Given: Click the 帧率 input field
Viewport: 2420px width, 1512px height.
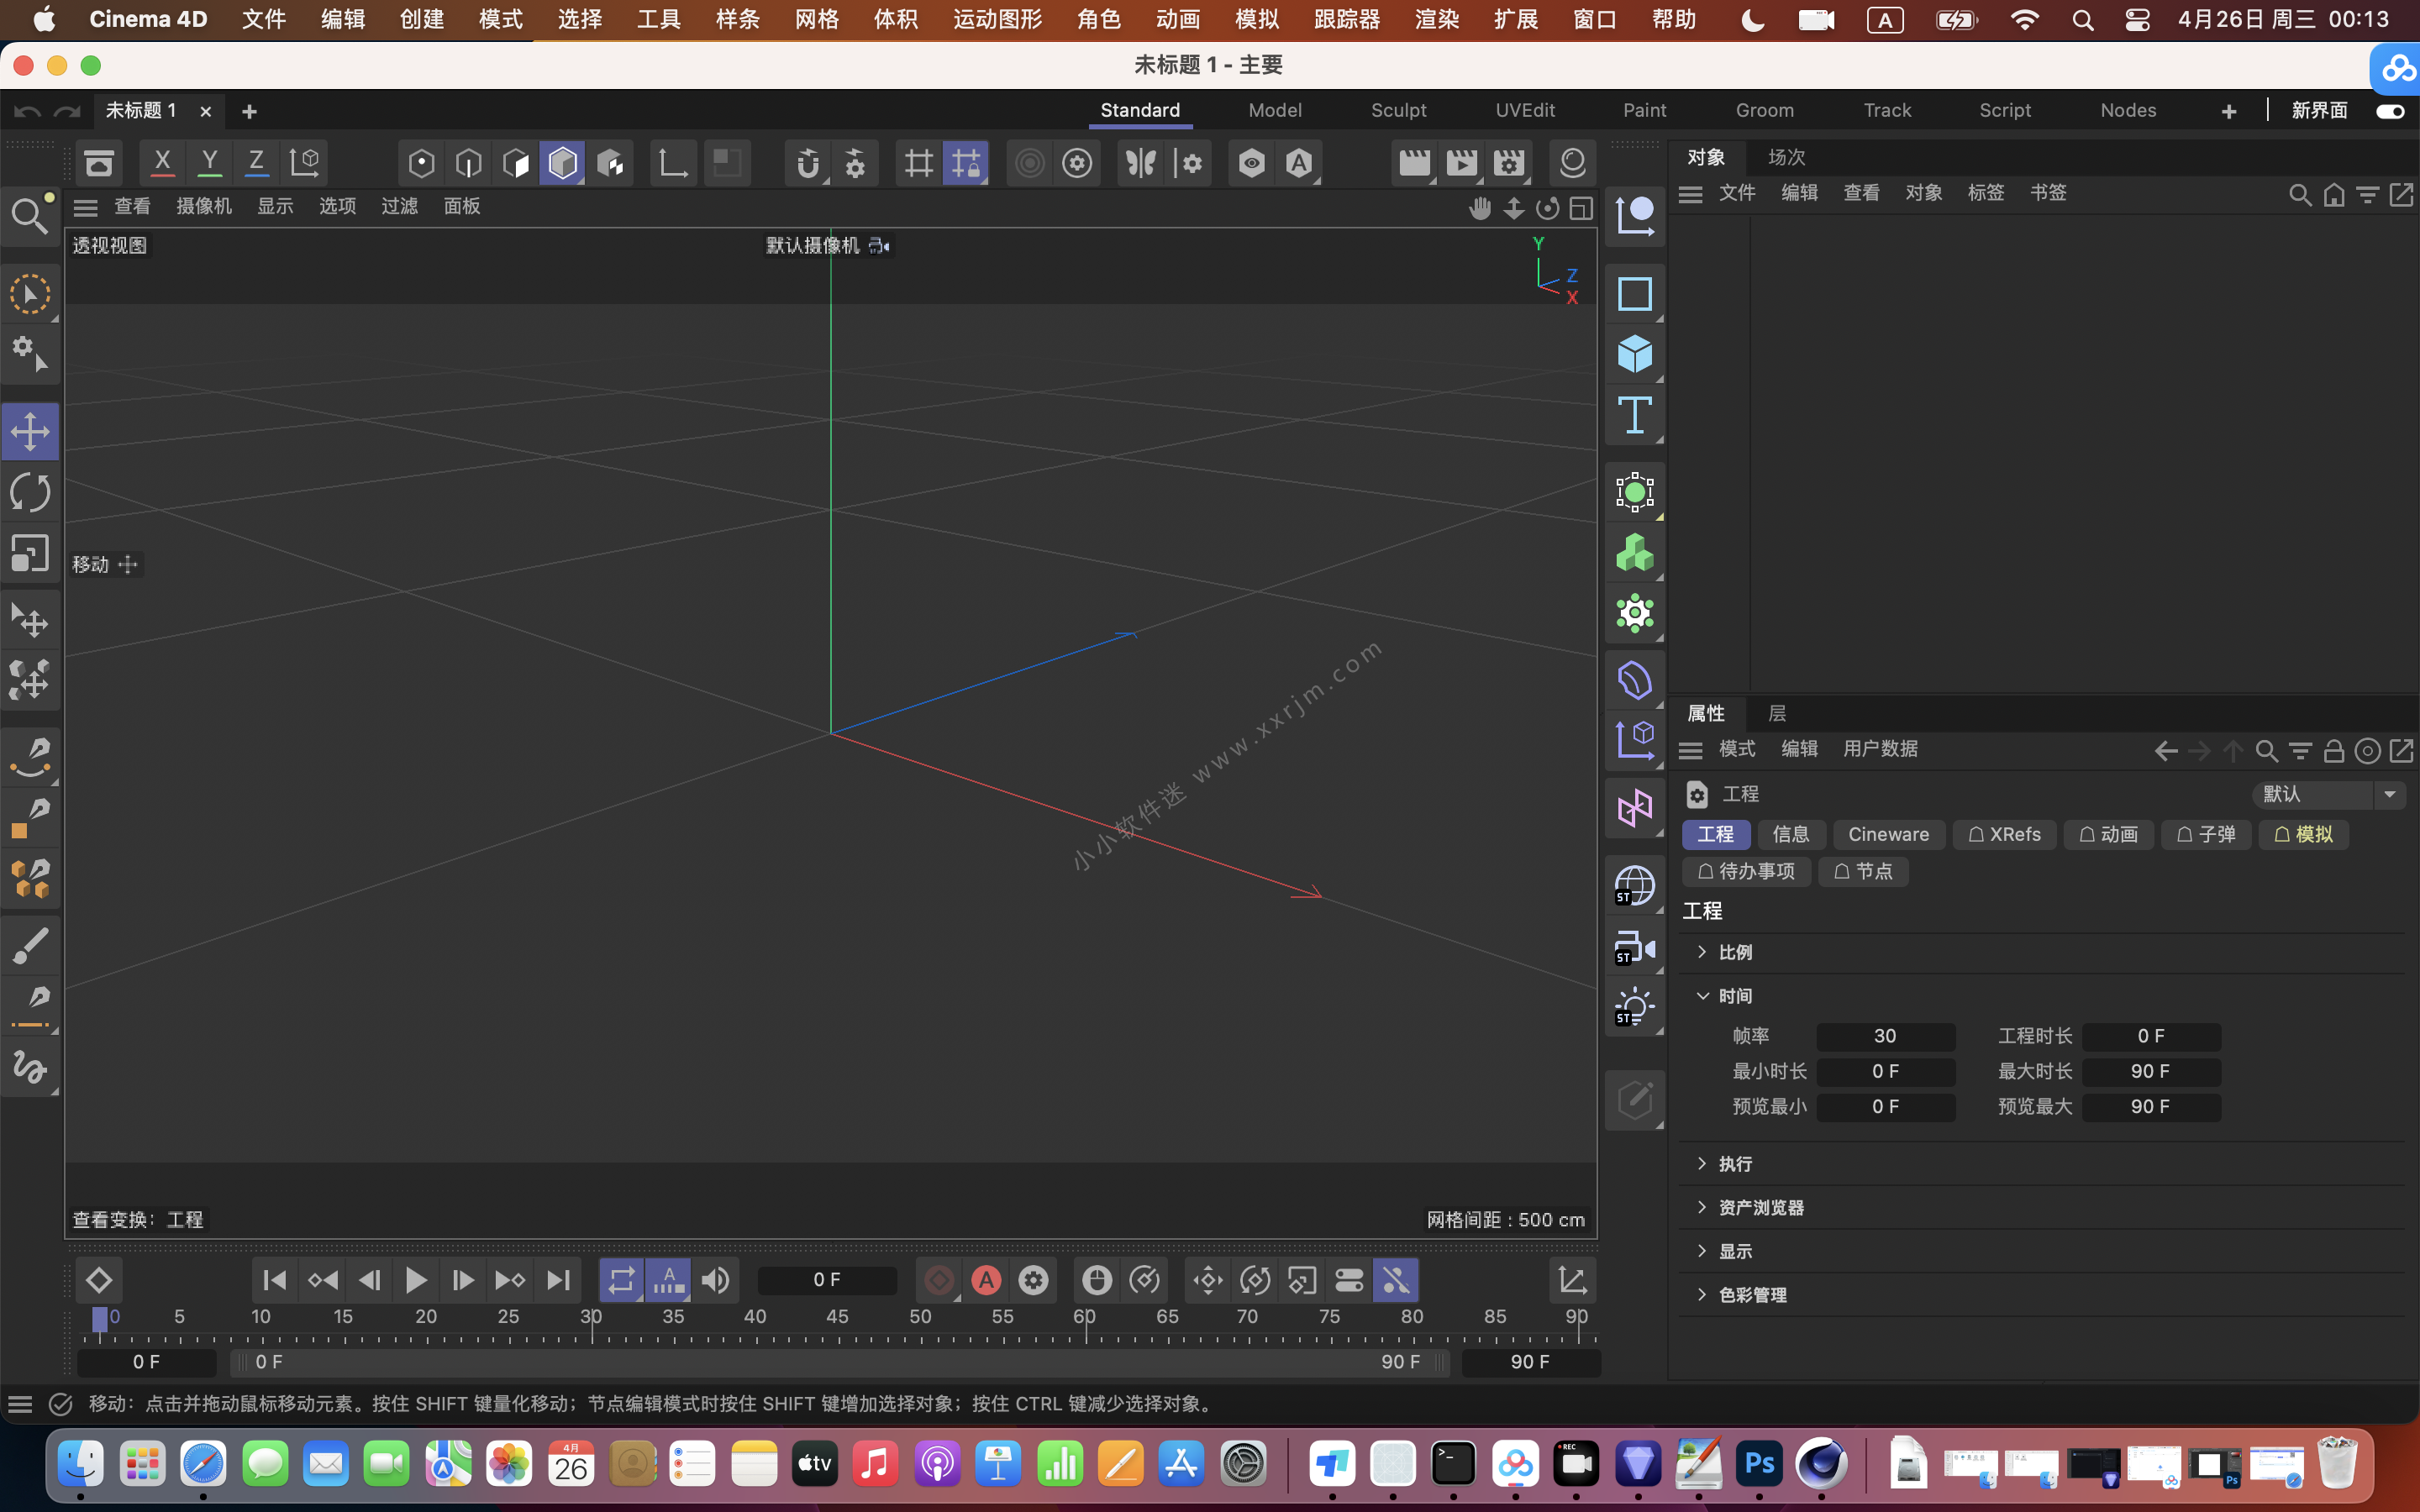Looking at the screenshot, I should pyautogui.click(x=1885, y=1036).
